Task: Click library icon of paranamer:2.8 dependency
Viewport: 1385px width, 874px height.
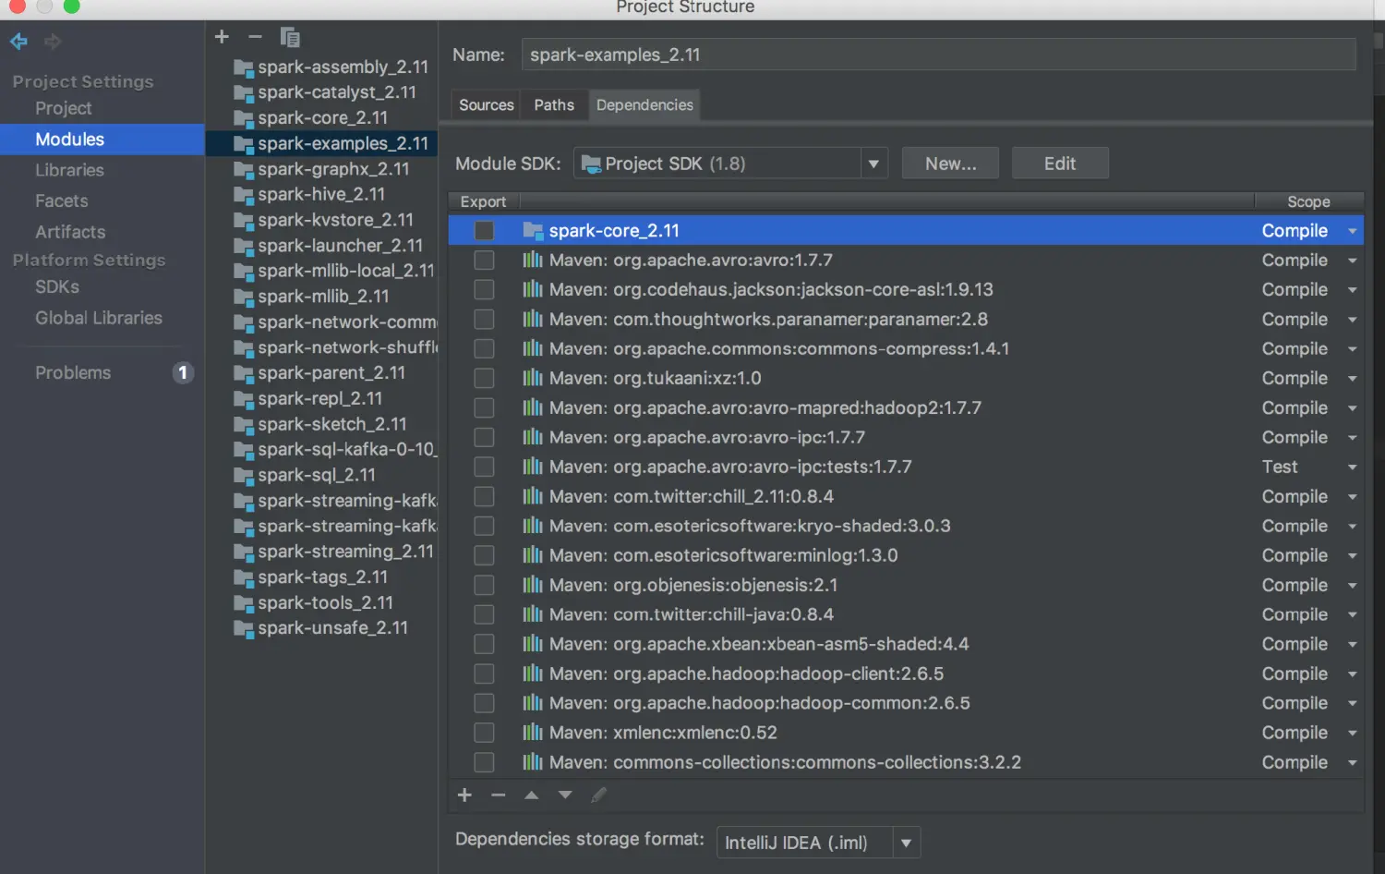Action: click(533, 319)
